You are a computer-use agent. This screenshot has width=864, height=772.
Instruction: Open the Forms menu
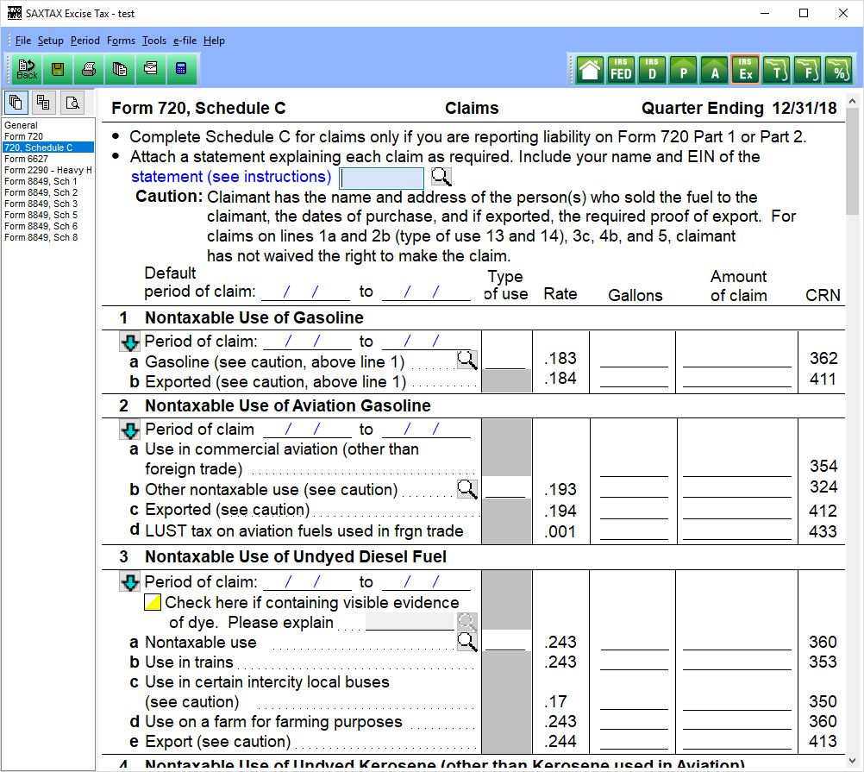tap(122, 41)
